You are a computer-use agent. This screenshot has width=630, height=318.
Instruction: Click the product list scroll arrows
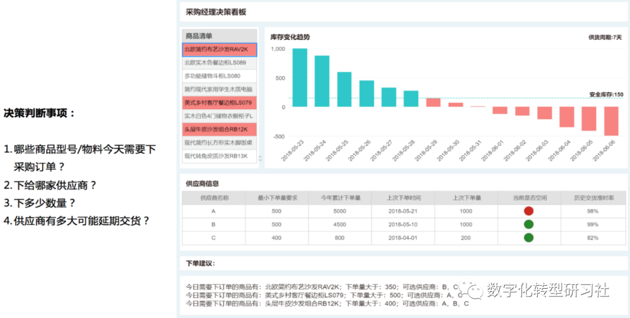(260, 158)
